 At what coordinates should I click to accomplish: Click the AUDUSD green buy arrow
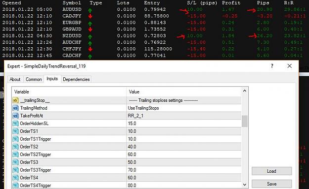[x=90, y=11]
